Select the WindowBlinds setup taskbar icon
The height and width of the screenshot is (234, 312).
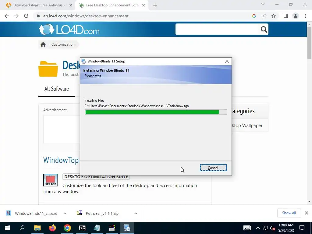click(127, 228)
